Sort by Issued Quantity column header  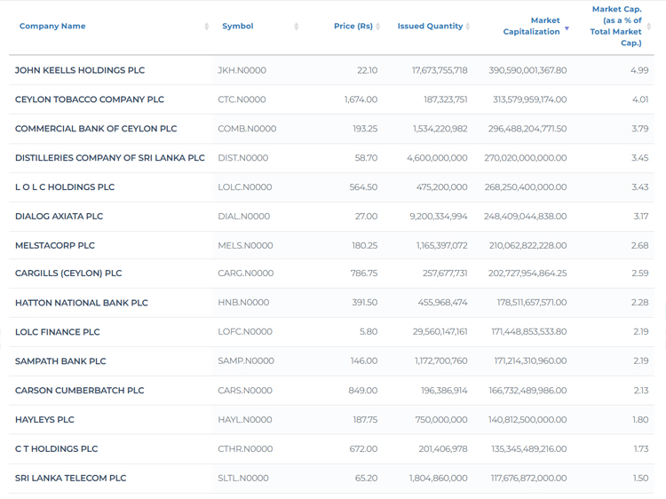430,26
